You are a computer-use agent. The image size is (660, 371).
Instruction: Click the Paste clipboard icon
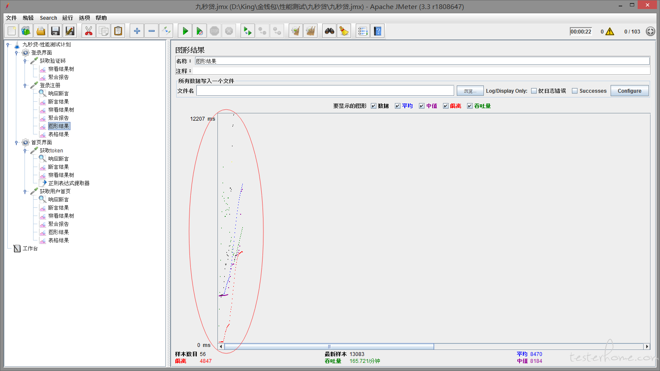click(118, 31)
